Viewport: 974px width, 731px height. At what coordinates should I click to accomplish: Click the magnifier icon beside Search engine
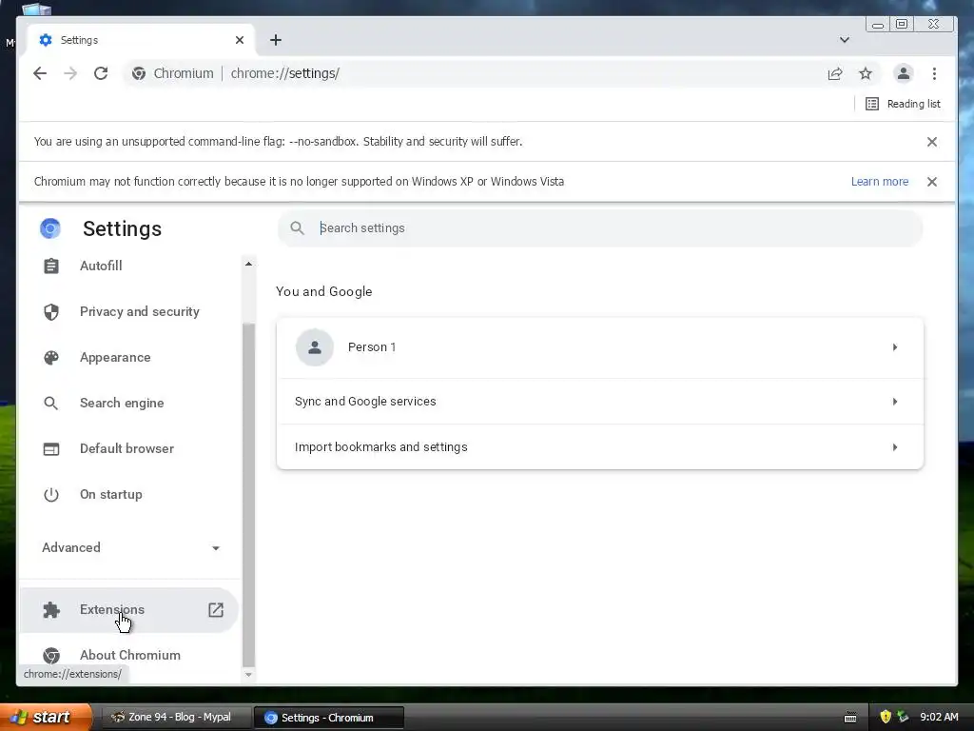51,403
